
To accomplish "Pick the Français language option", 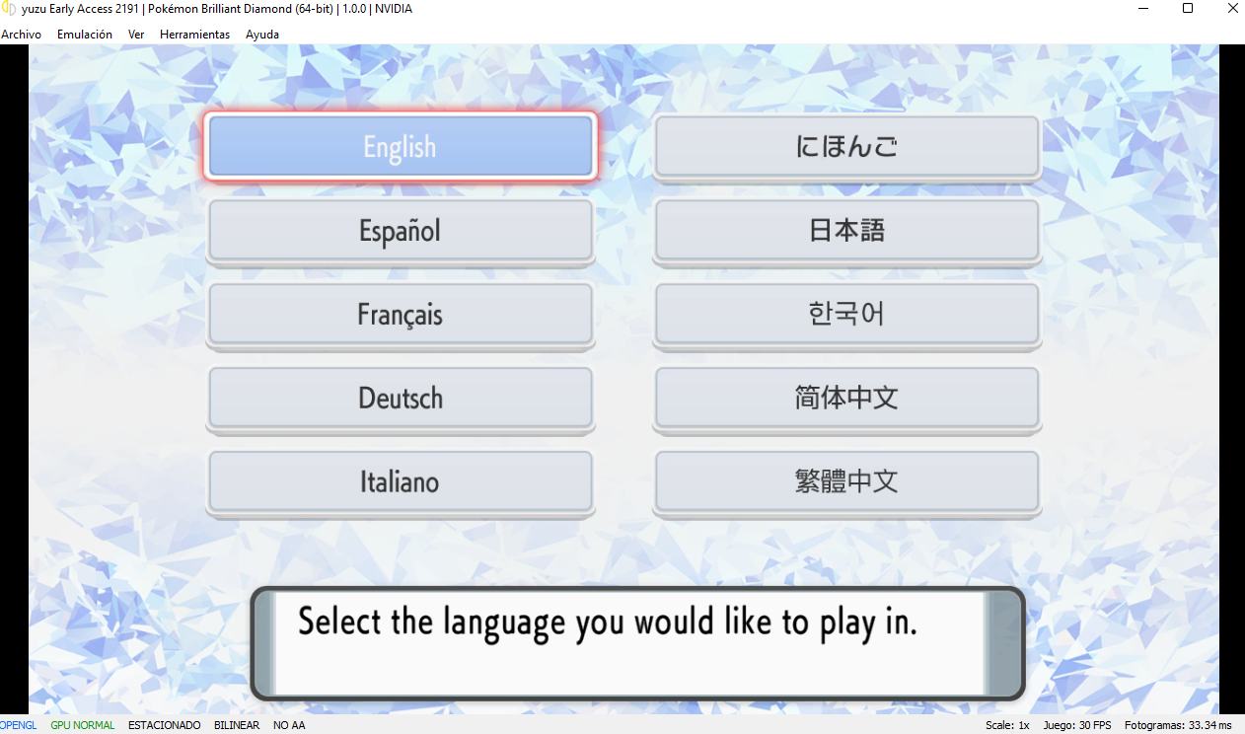I will click(400, 315).
